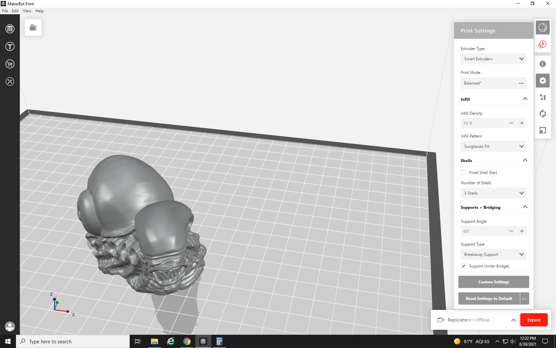Open the orient rotate icon
Image resolution: width=556 pixels, height=348 pixels.
(543, 114)
